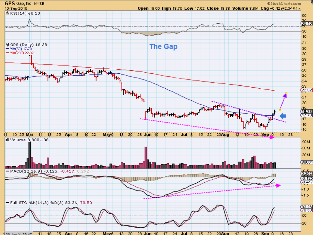
Task: Click the candlestick icon before 'GPS (Daily)'
Action: click(x=7, y=45)
